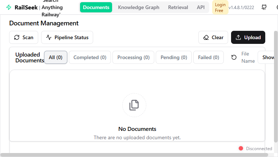Click the RailSeek lightning bolt logo

pos(9,7)
